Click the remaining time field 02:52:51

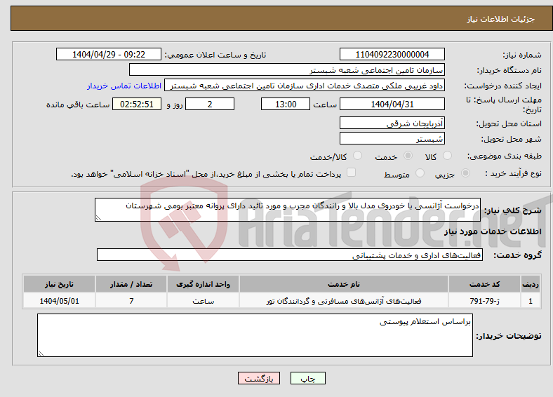pyautogui.click(x=137, y=104)
